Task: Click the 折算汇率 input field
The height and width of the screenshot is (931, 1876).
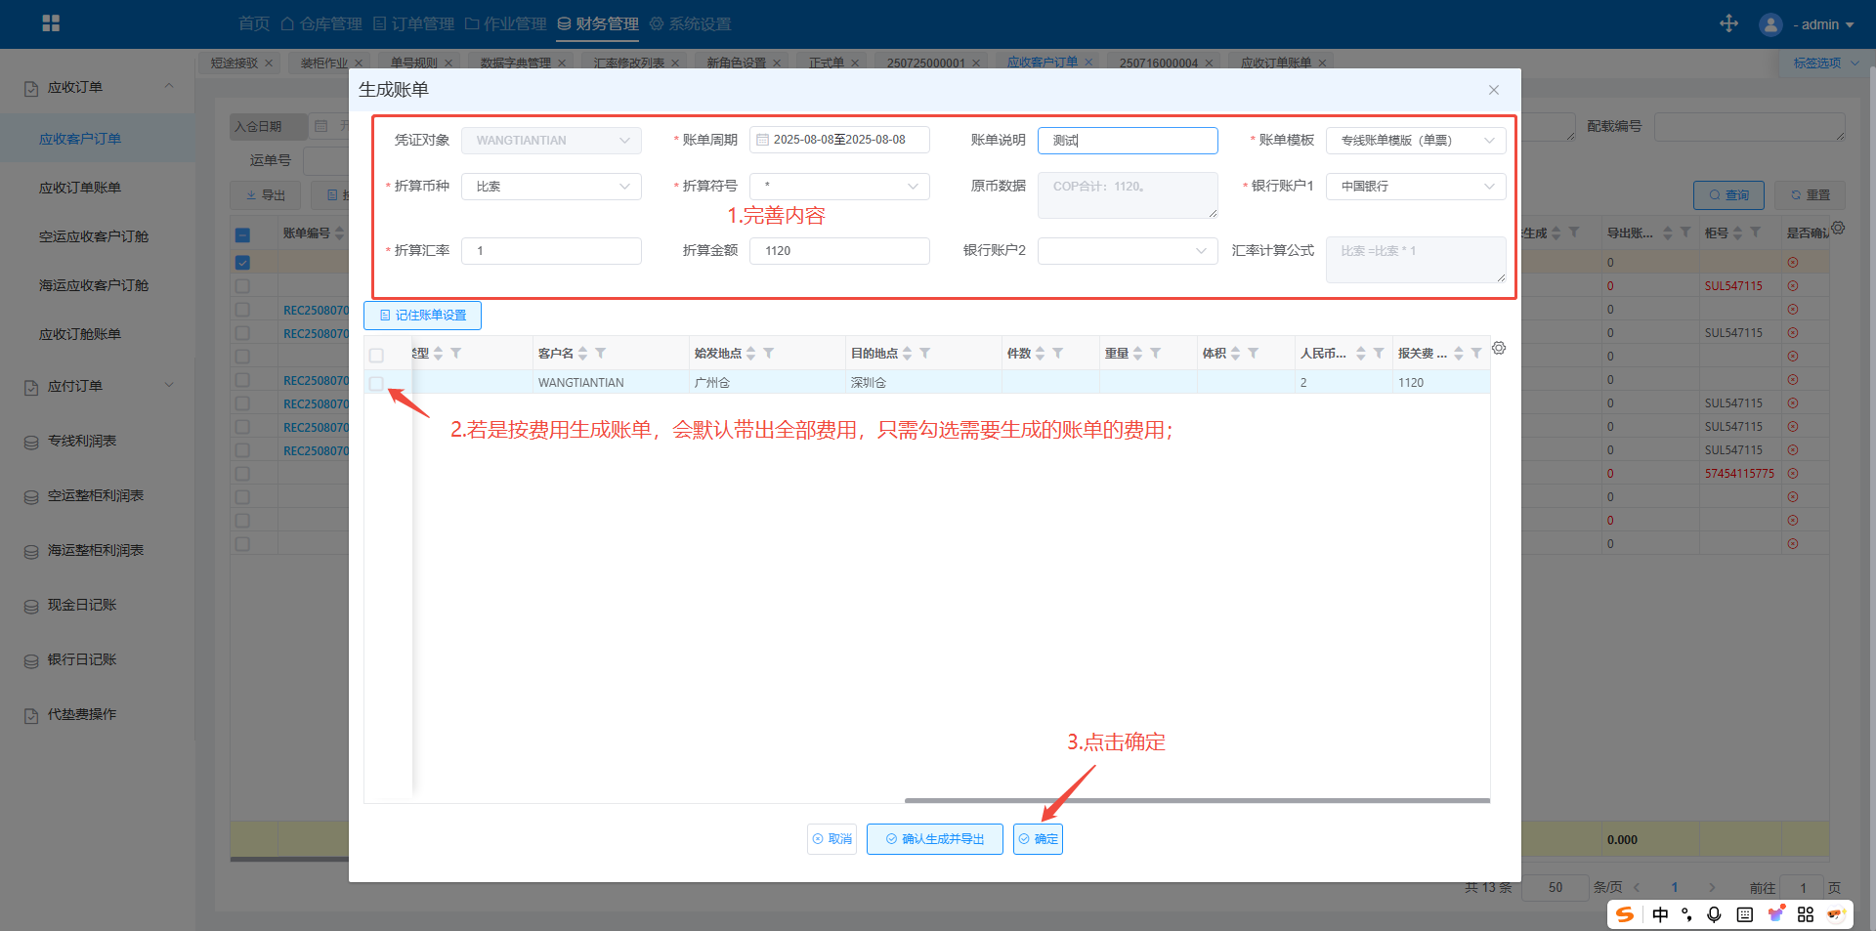Action: (551, 251)
